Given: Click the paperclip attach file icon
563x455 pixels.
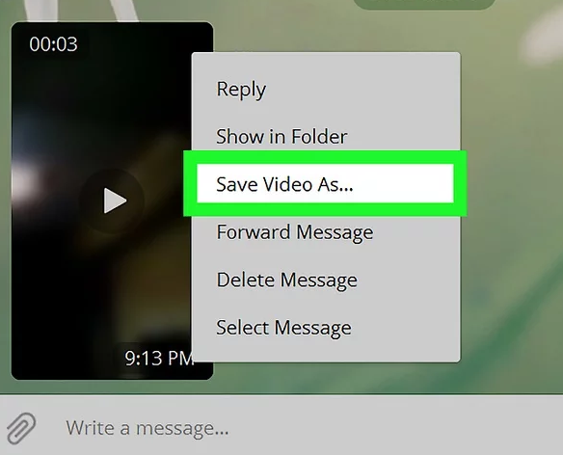Looking at the screenshot, I should pyautogui.click(x=21, y=428).
